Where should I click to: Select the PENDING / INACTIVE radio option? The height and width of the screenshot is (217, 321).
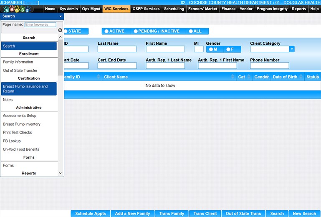coord(136,31)
